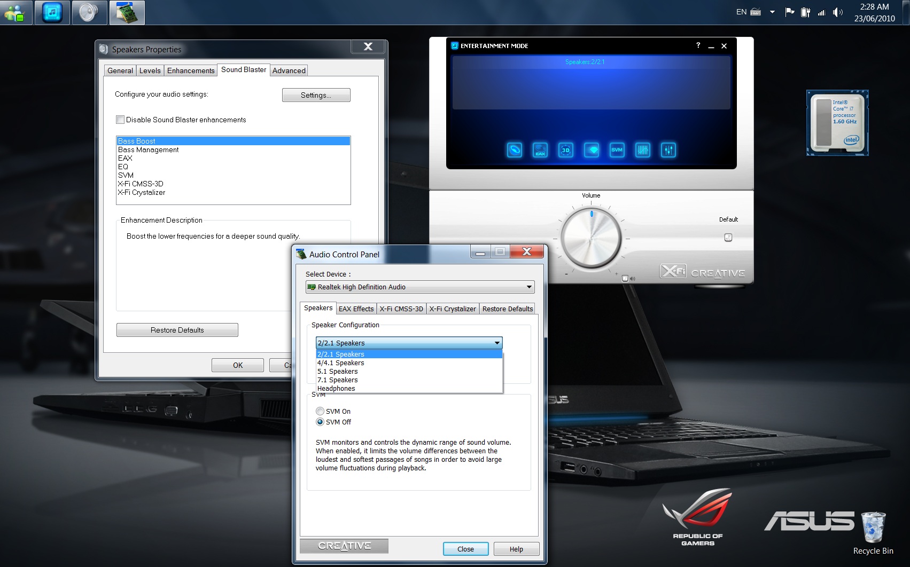This screenshot has width=910, height=567.
Task: Choose 2/2.1 Speakers from the dropdown list
Action: click(x=409, y=354)
